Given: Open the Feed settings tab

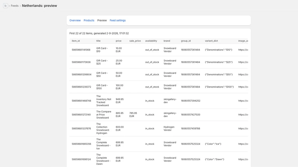Looking at the screenshot, I should 118,20.
